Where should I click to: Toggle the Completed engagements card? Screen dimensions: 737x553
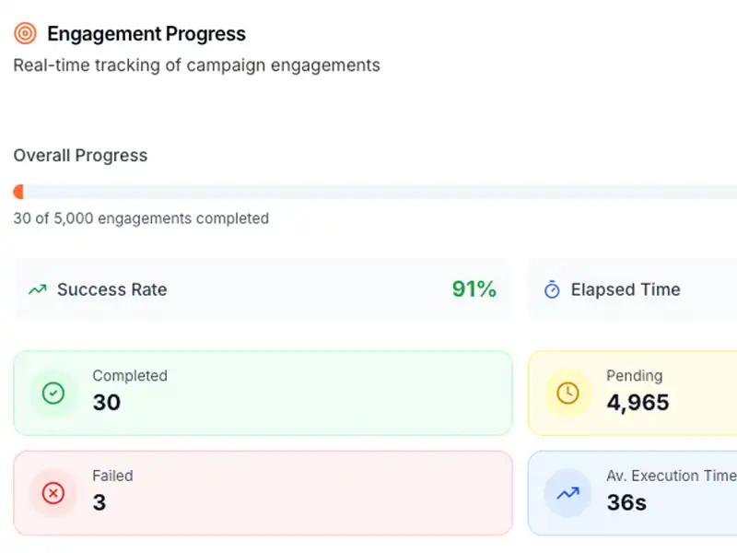[x=263, y=394]
